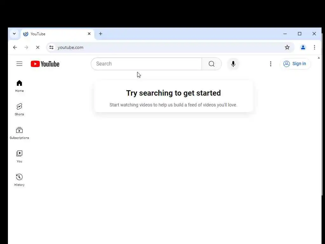325x244 pixels.
Task: Go to Home in the sidebar
Action: 19,86
